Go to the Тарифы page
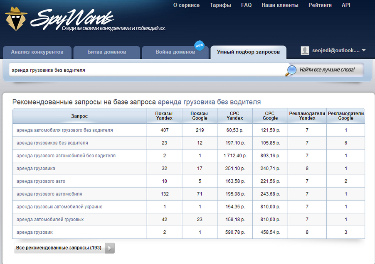 (220, 5)
